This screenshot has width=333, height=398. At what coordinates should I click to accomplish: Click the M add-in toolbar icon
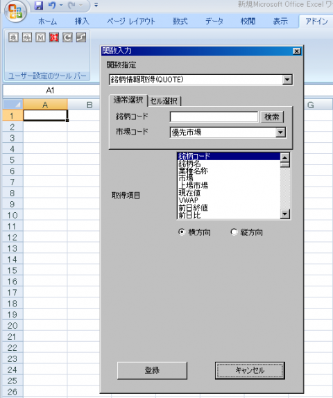[x=40, y=37]
